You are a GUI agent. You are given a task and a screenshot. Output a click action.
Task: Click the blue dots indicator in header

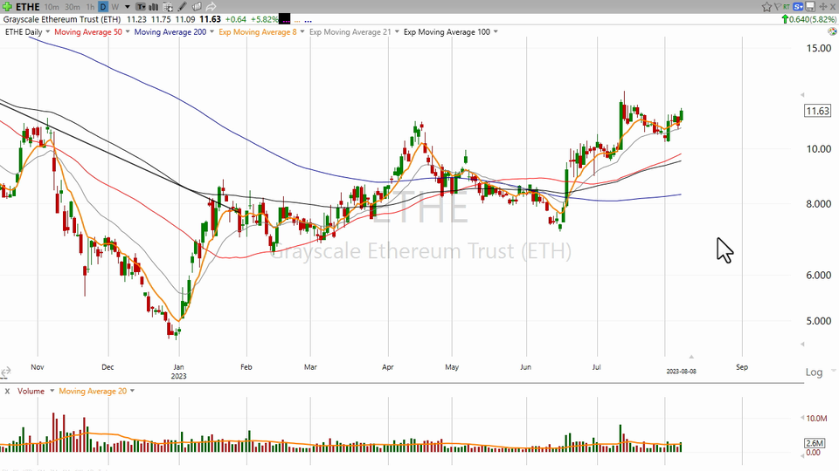(x=309, y=21)
